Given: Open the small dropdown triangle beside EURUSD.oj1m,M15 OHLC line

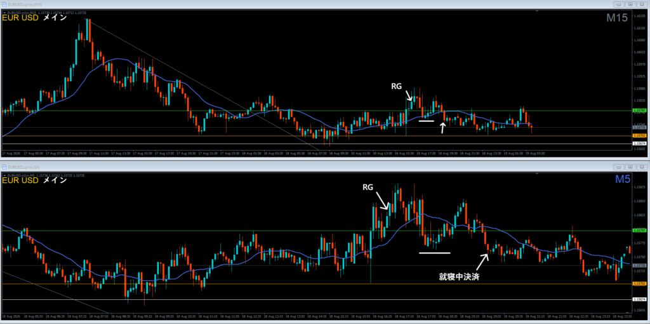Looking at the screenshot, I should pos(4,13).
